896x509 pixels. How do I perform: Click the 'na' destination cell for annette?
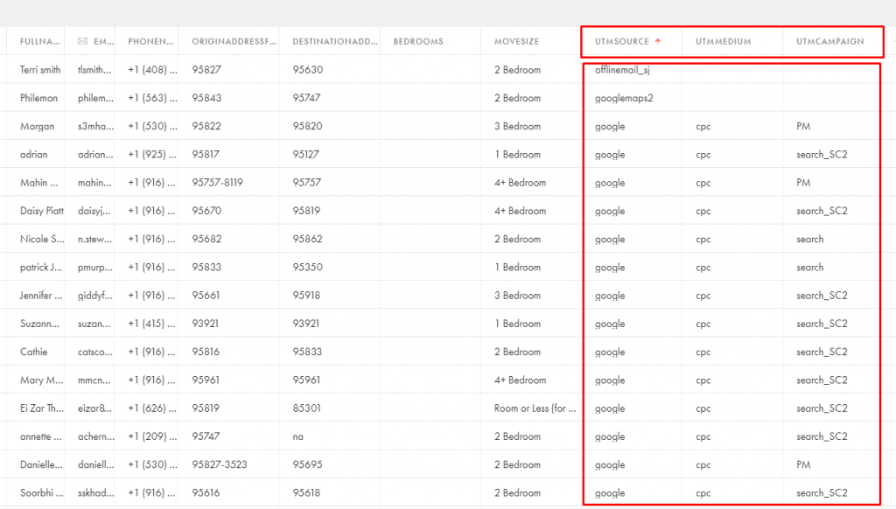click(x=299, y=436)
